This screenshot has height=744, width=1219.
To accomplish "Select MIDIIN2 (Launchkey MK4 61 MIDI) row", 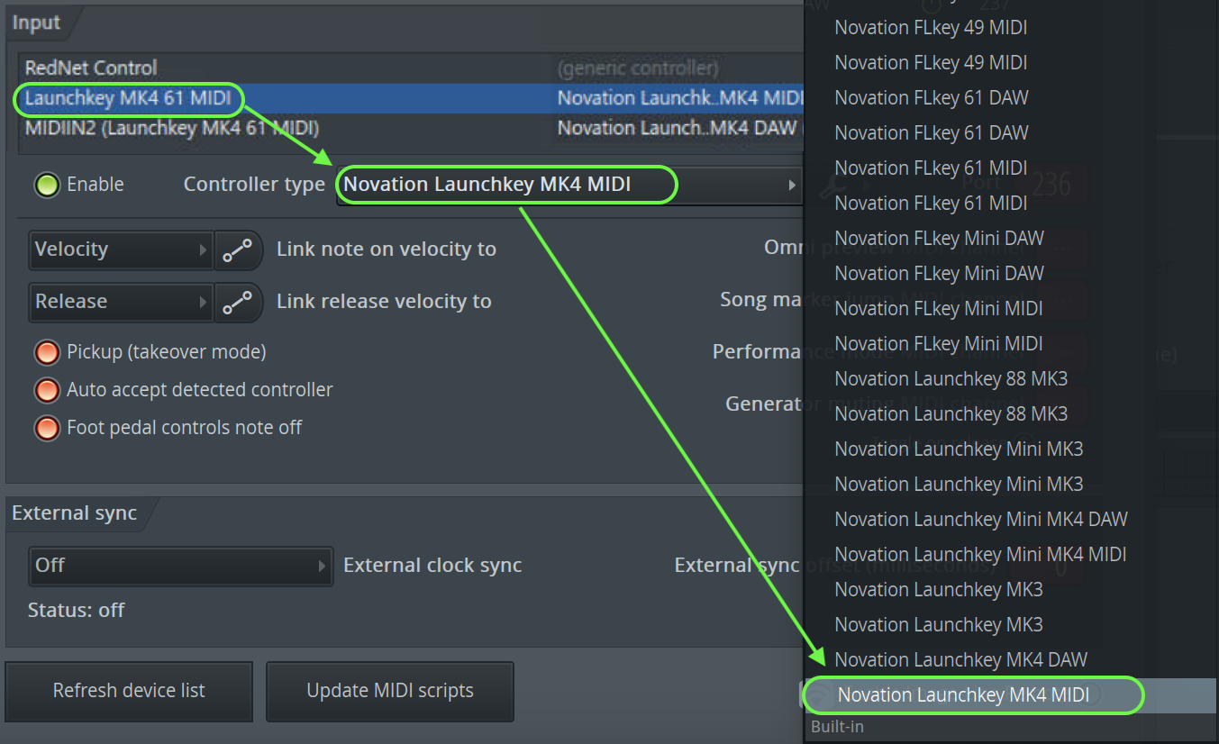I will [x=410, y=128].
